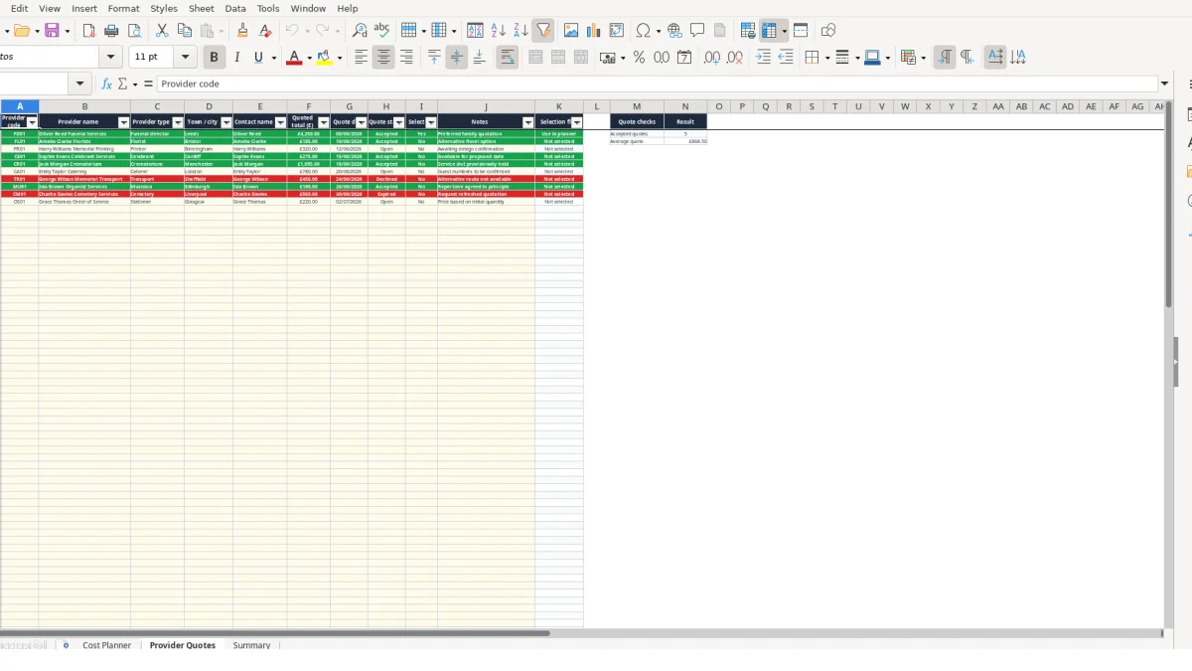Image resolution: width=1192 pixels, height=671 pixels.
Task: Open the Format menu
Action: pos(124,8)
